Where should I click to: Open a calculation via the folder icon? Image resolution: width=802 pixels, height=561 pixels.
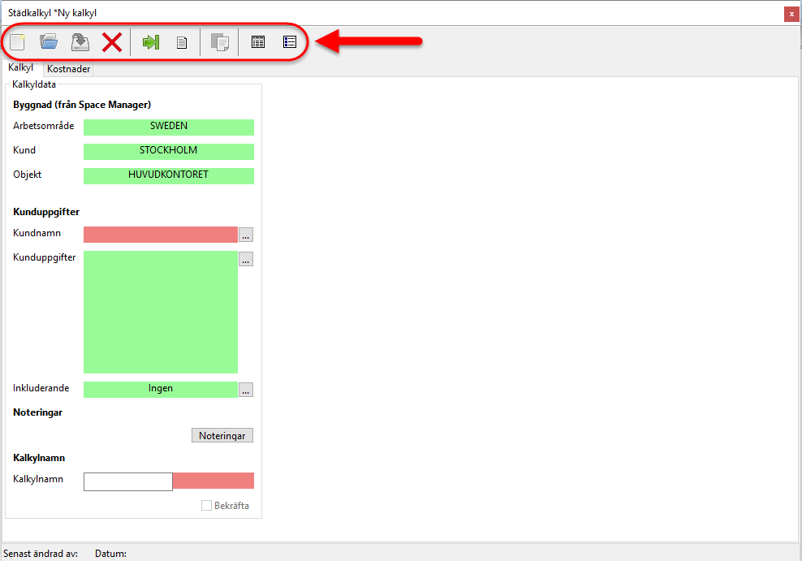[49, 42]
